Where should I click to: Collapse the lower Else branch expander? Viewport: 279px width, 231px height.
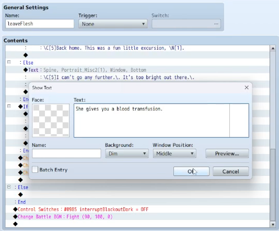[9, 187]
